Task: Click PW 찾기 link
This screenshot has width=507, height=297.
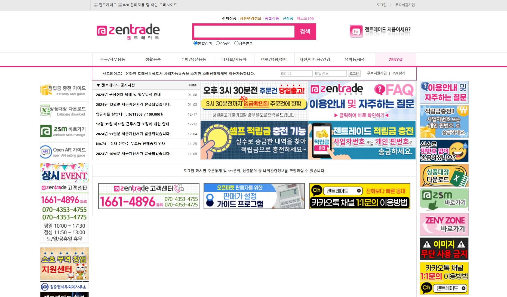Action: (x=399, y=73)
